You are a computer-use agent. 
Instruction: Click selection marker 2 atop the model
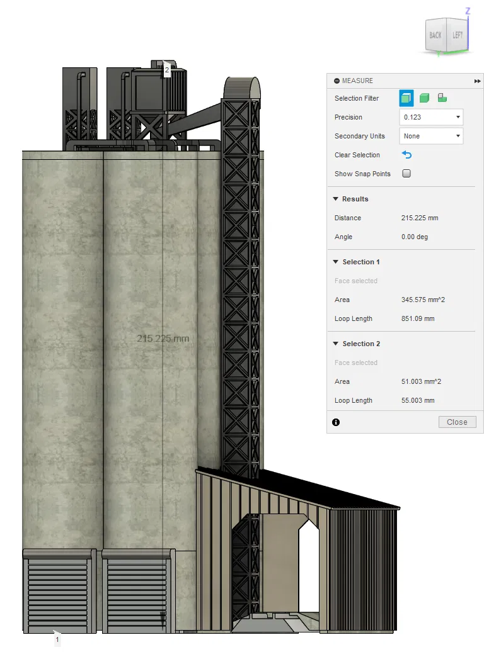point(166,69)
